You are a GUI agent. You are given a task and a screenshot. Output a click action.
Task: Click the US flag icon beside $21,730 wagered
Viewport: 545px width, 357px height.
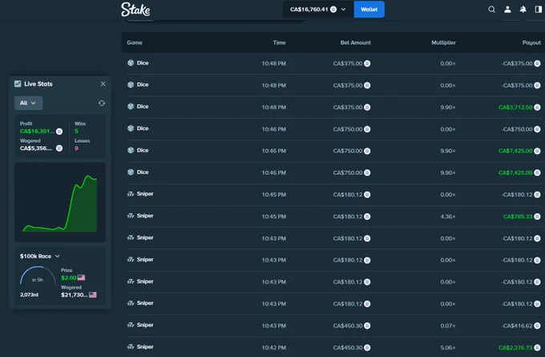[93, 294]
